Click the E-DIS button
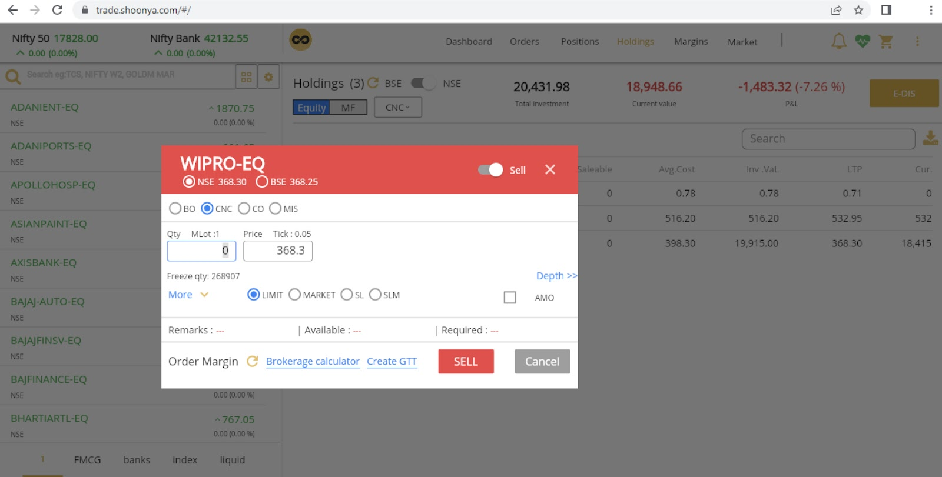This screenshot has height=477, width=942. [904, 94]
